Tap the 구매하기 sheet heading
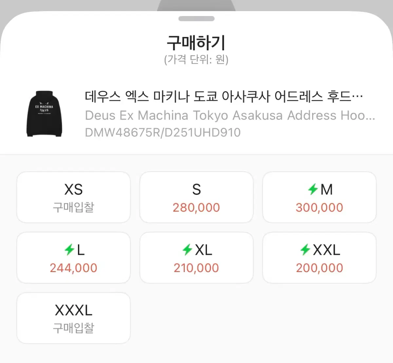393x363 pixels. pos(196,43)
